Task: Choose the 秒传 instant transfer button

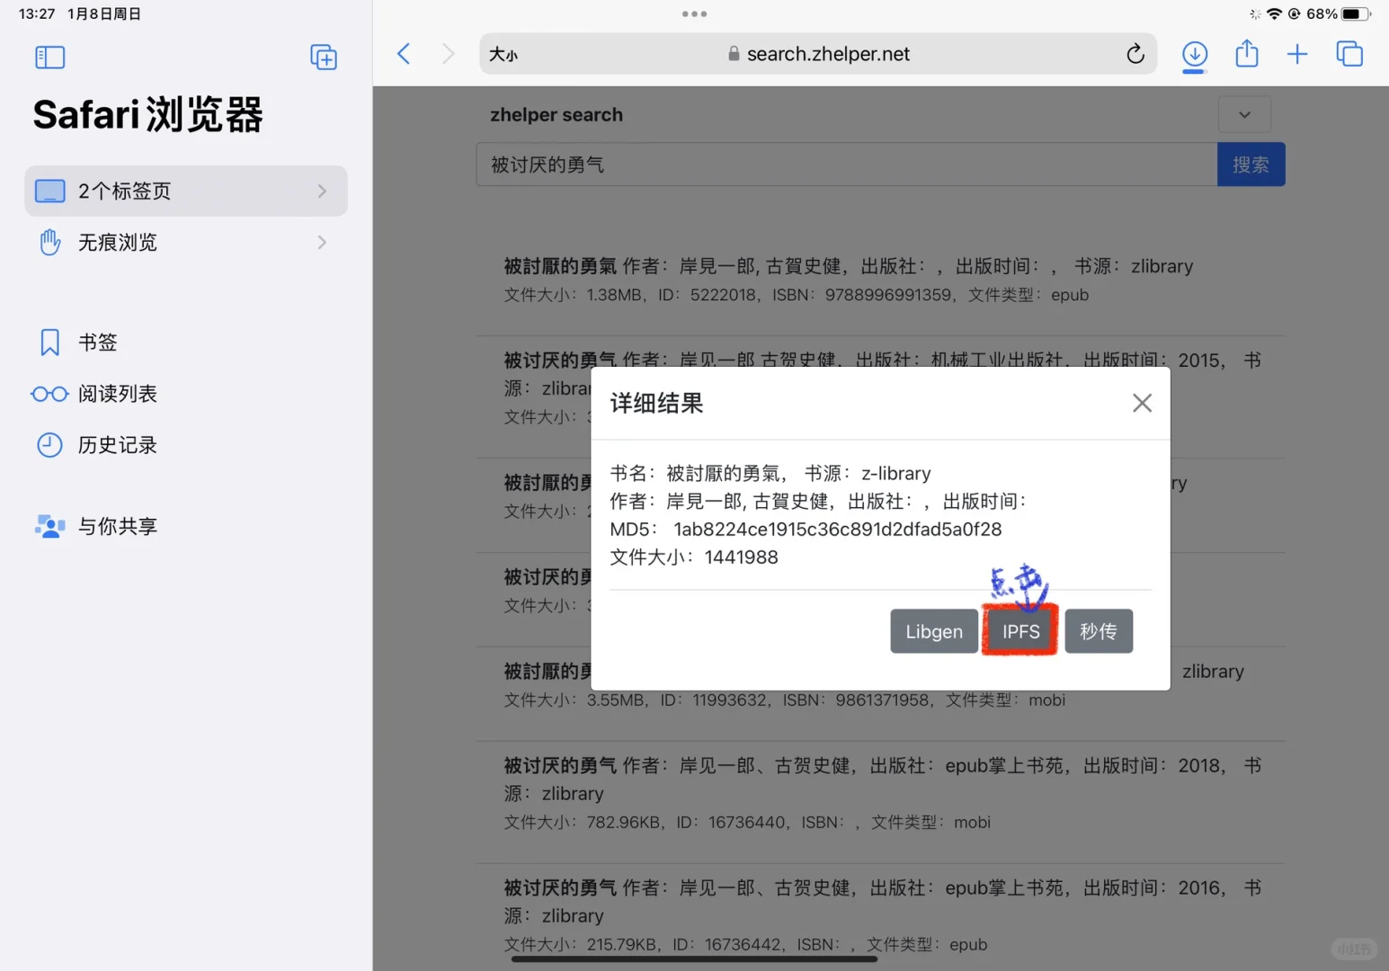Action: 1099,631
